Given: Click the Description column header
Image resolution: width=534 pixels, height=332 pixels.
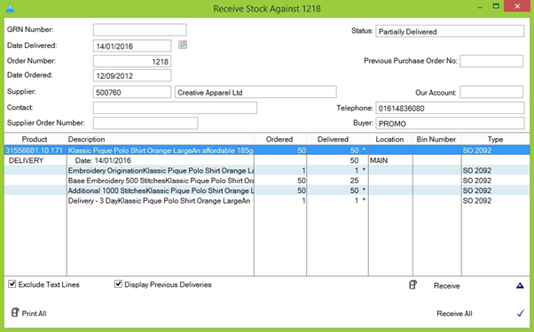Looking at the screenshot, I should [160, 139].
